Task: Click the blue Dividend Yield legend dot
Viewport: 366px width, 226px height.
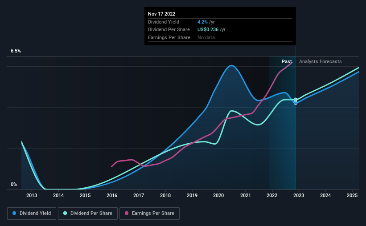Action: [x=14, y=213]
